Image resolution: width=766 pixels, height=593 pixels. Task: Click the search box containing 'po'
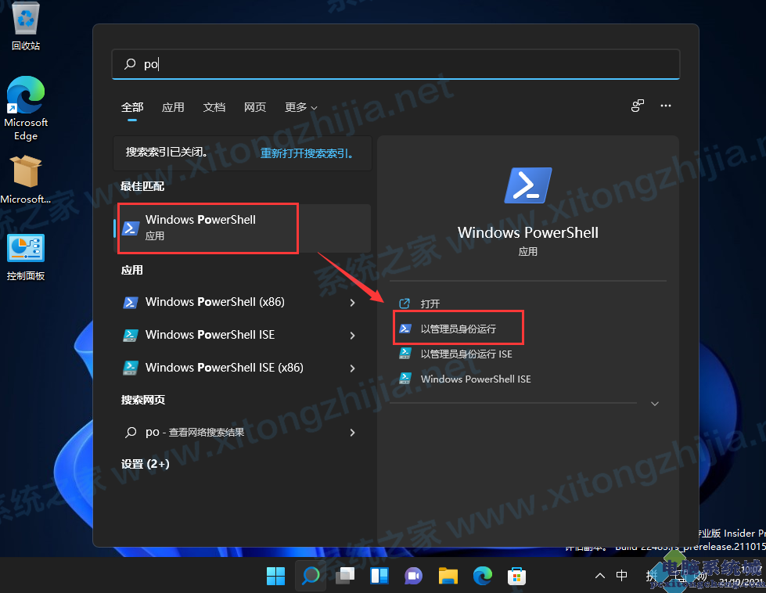(396, 64)
